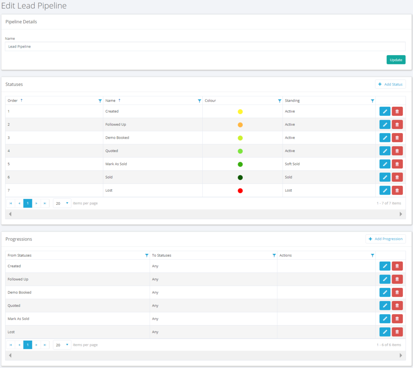
Task: Open filter for Actions column
Action: [x=372, y=256]
